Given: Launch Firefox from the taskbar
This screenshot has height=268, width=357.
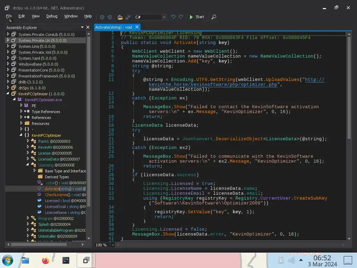Looking at the screenshot, I should coord(46,260).
